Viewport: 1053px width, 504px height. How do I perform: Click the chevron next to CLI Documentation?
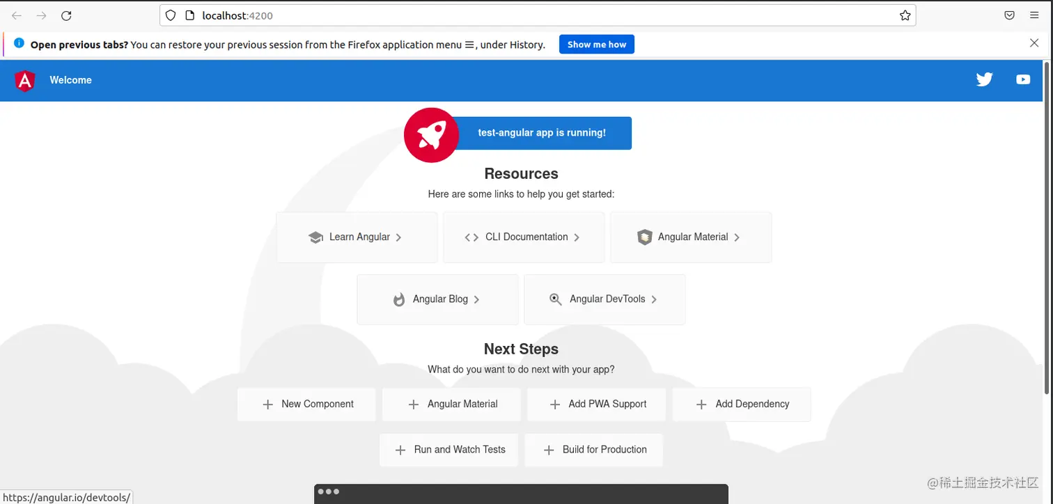pyautogui.click(x=577, y=237)
